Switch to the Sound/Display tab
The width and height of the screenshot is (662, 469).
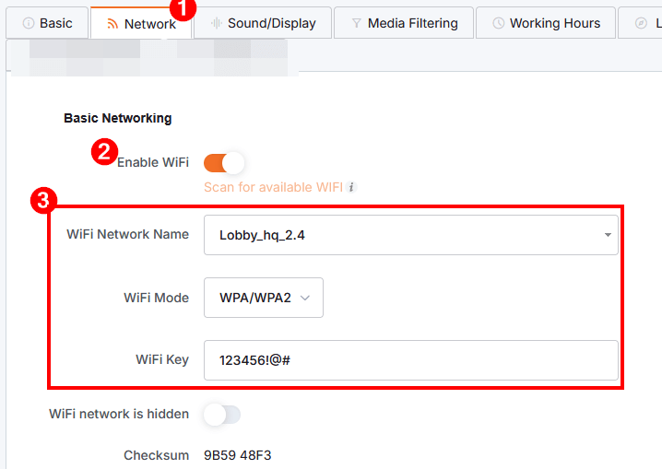(x=263, y=23)
